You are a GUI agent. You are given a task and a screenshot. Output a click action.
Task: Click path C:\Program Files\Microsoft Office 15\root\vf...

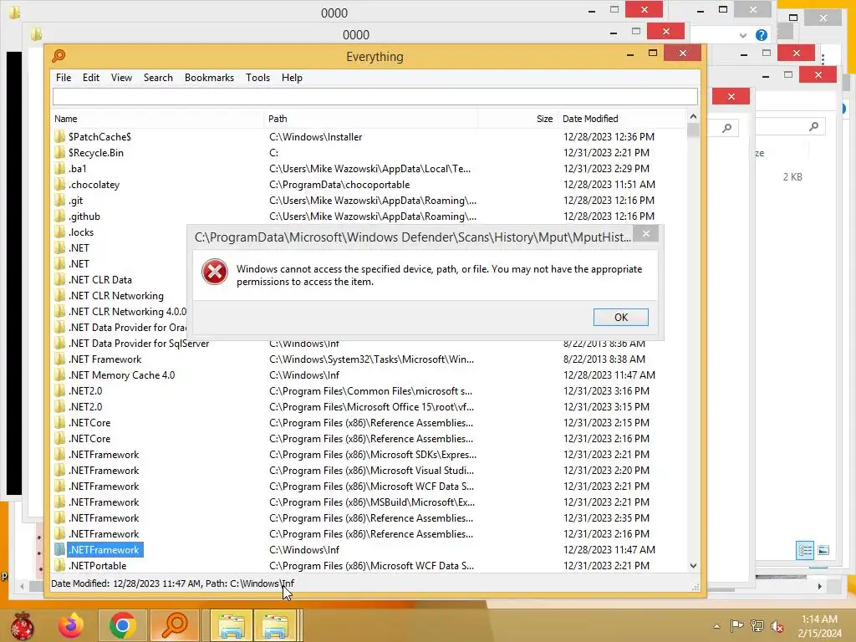pos(371,407)
